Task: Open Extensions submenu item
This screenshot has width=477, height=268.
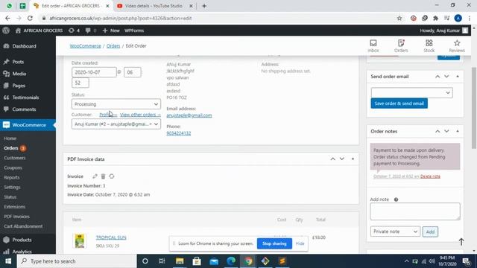Action: [x=15, y=207]
